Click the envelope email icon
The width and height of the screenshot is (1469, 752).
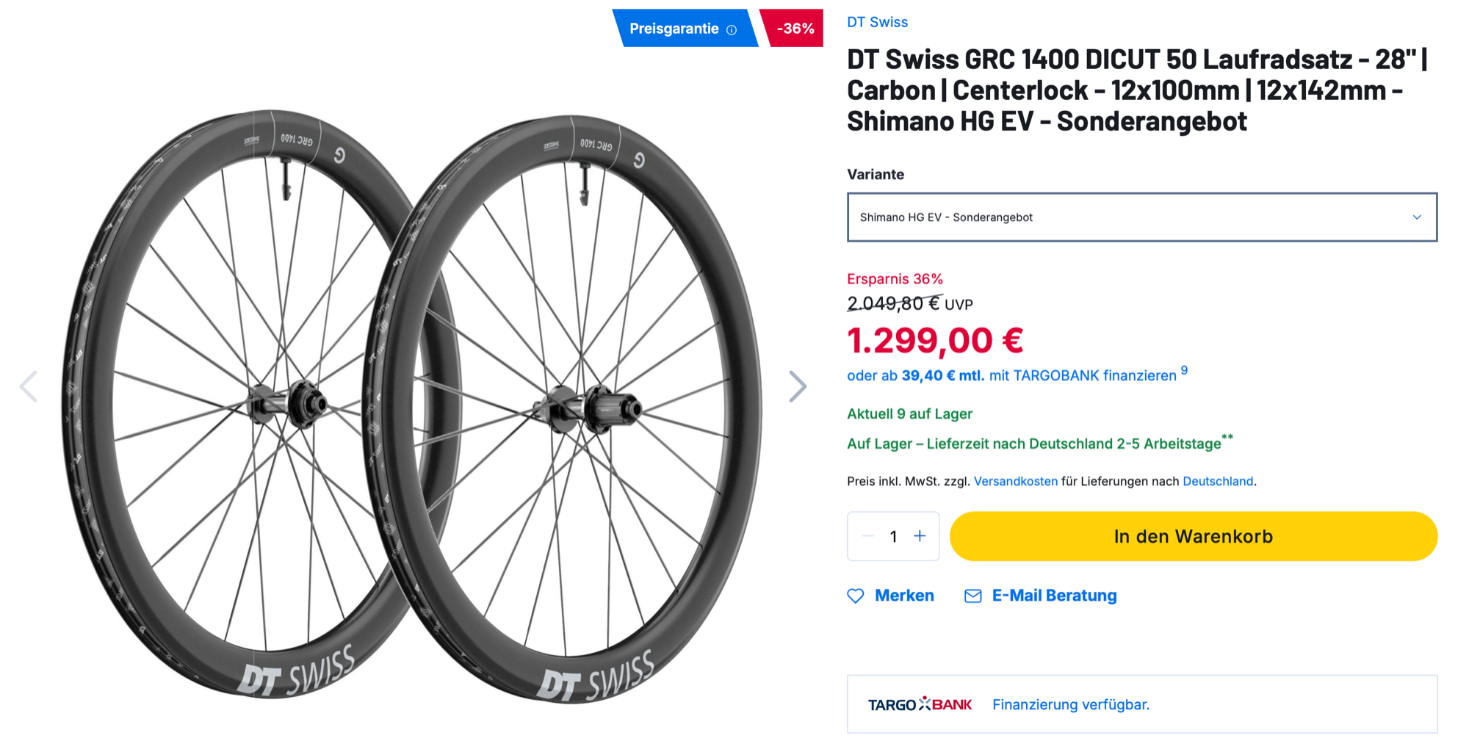pos(972,596)
